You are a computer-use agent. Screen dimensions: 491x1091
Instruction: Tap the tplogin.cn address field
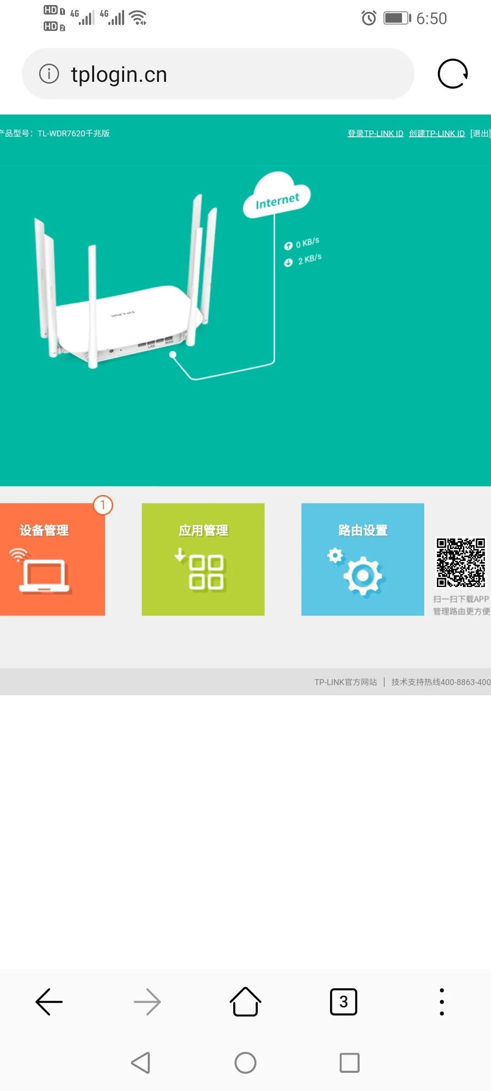(218, 74)
